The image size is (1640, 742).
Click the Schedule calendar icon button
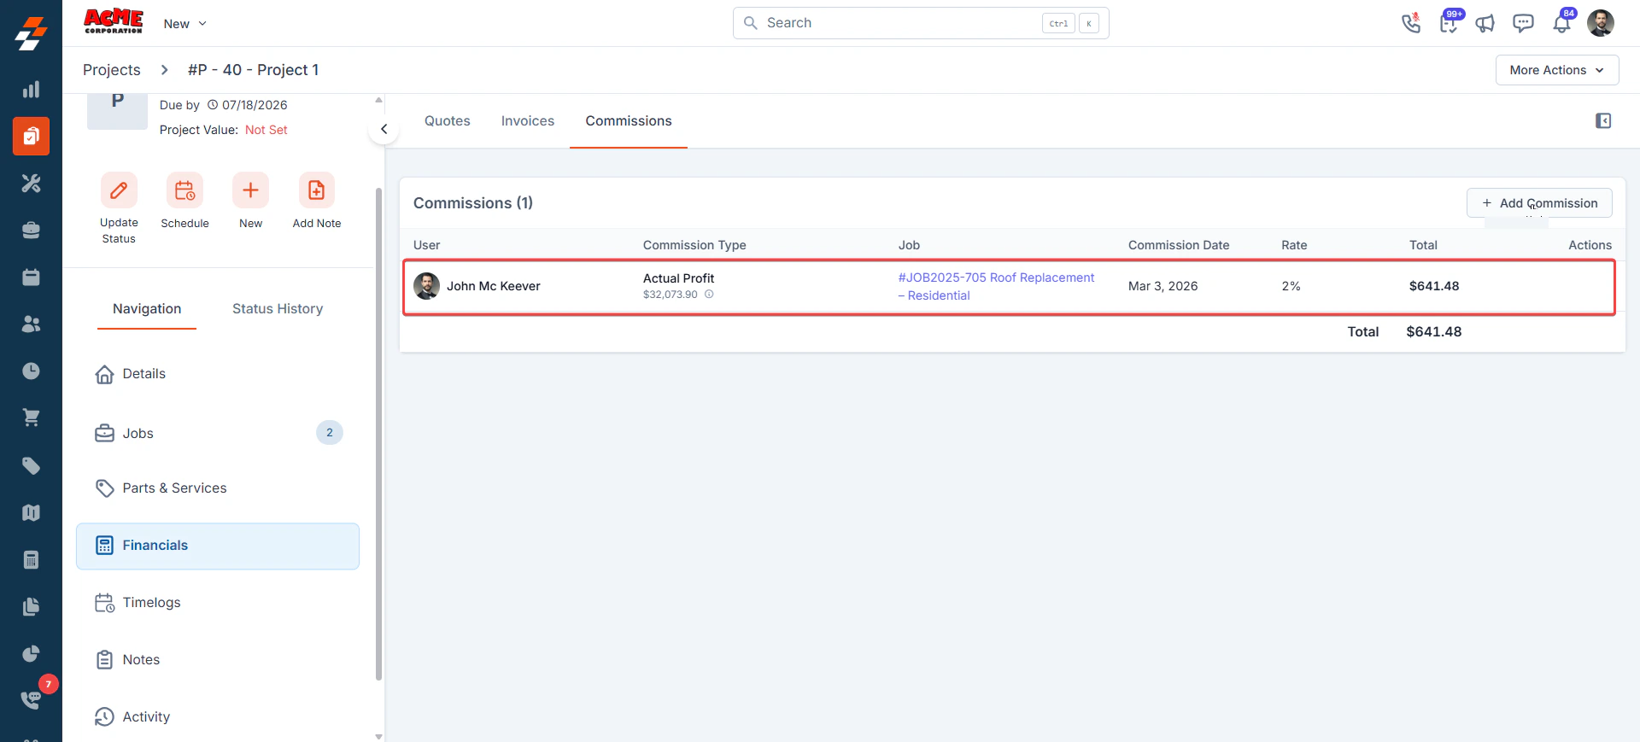[x=184, y=190]
